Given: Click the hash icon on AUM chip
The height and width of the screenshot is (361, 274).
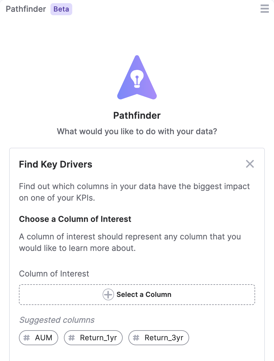Looking at the screenshot, I should pos(27,338).
